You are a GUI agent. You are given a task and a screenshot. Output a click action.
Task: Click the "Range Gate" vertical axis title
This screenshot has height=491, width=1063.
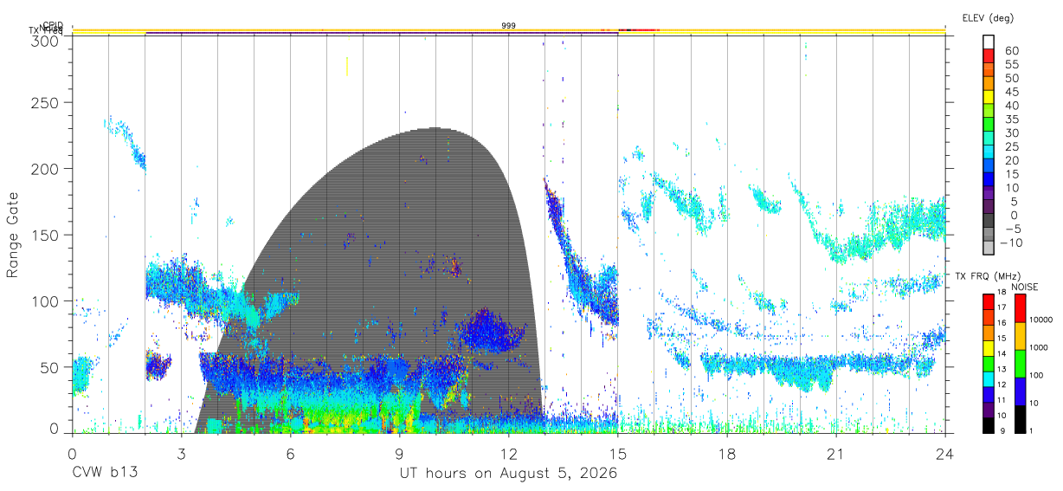click(13, 235)
